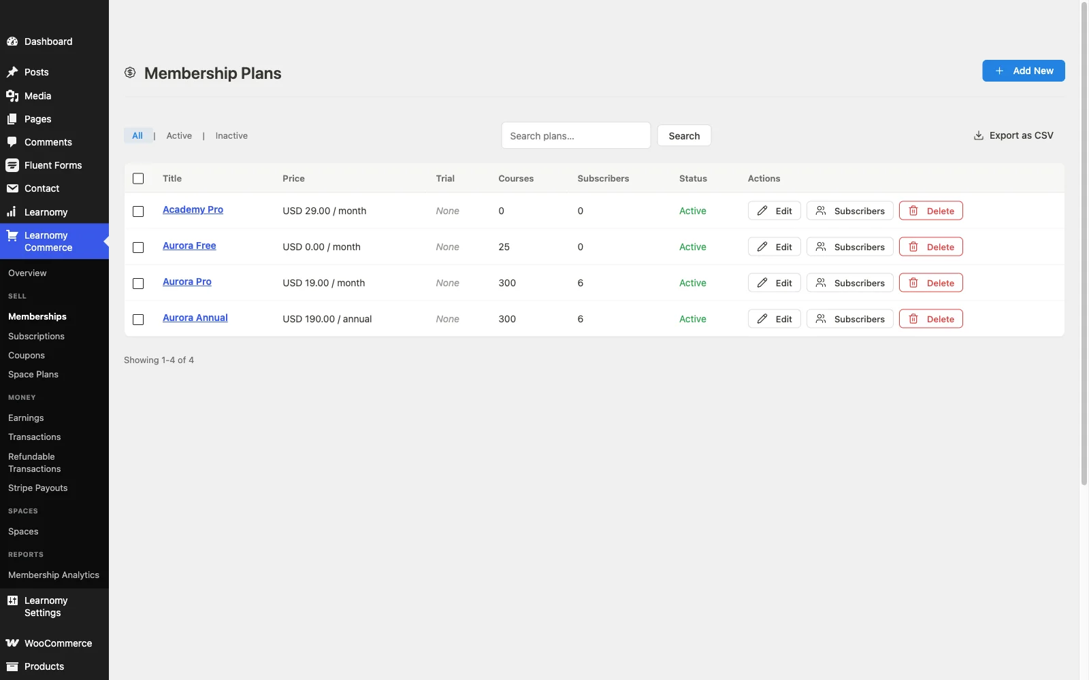Click the Export as CSV download icon
This screenshot has width=1089, height=680.
[x=979, y=135]
